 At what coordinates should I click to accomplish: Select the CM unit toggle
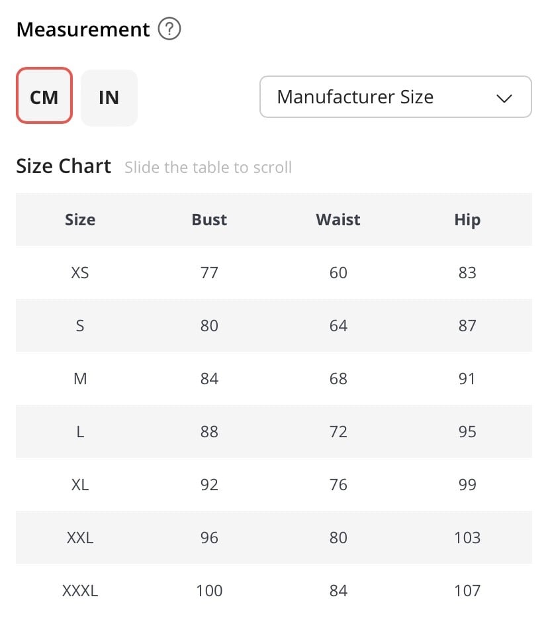44,95
